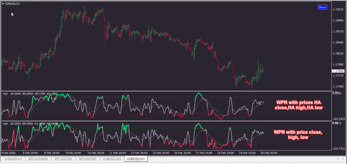
Task: Switch to the BTCUSD,M30 chart tab
Action: click(x=38, y=159)
